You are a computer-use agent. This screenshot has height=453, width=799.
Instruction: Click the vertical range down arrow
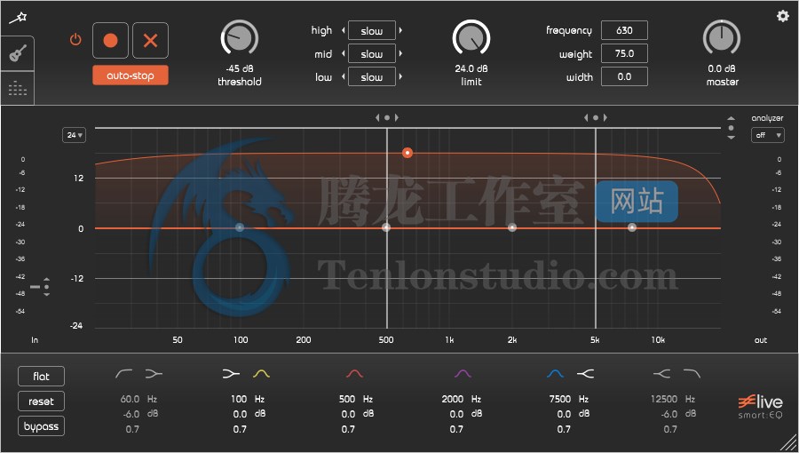tap(732, 137)
